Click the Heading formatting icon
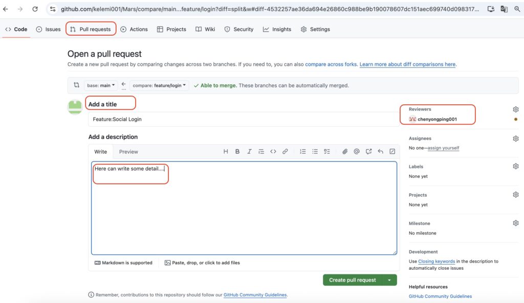 (226, 152)
